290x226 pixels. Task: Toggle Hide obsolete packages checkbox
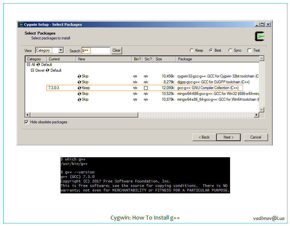[27, 122]
